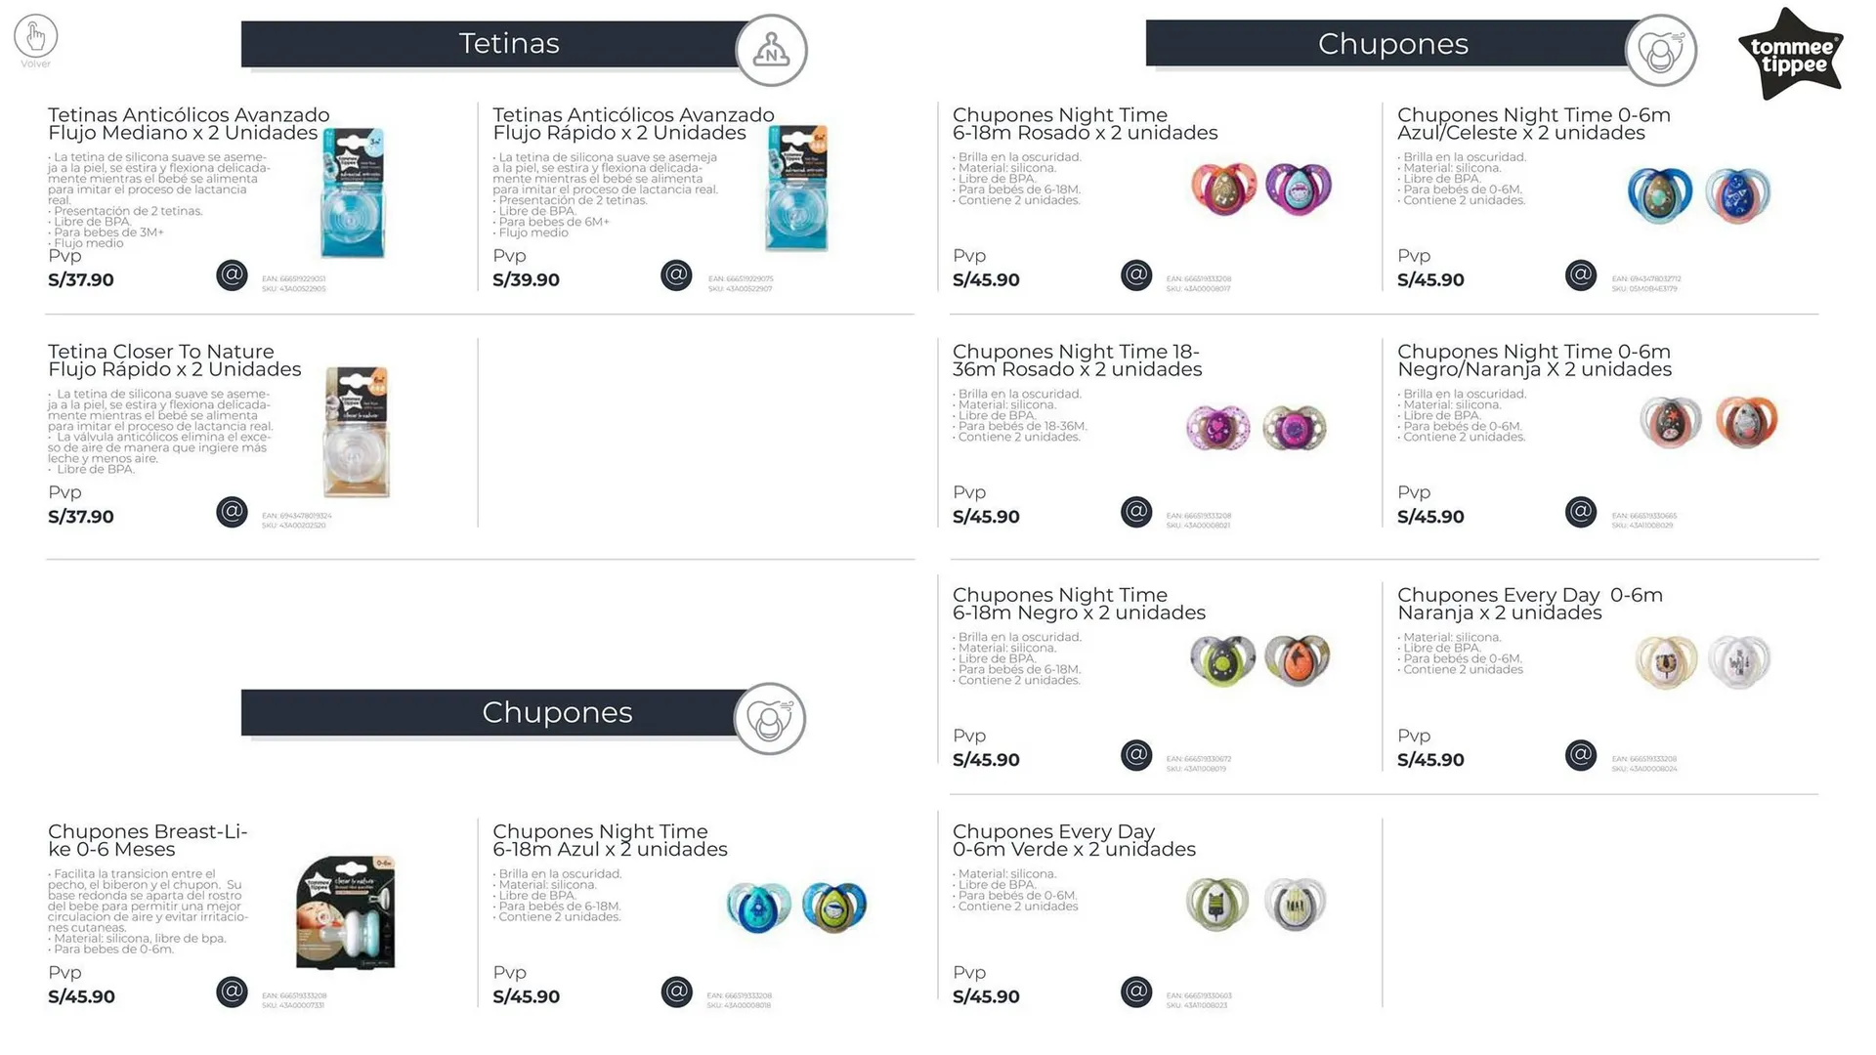This screenshot has height=1055, width=1876.
Task: Click @ icon for Tetinas Anticólicos Flujo Rápido
Action: pos(676,275)
